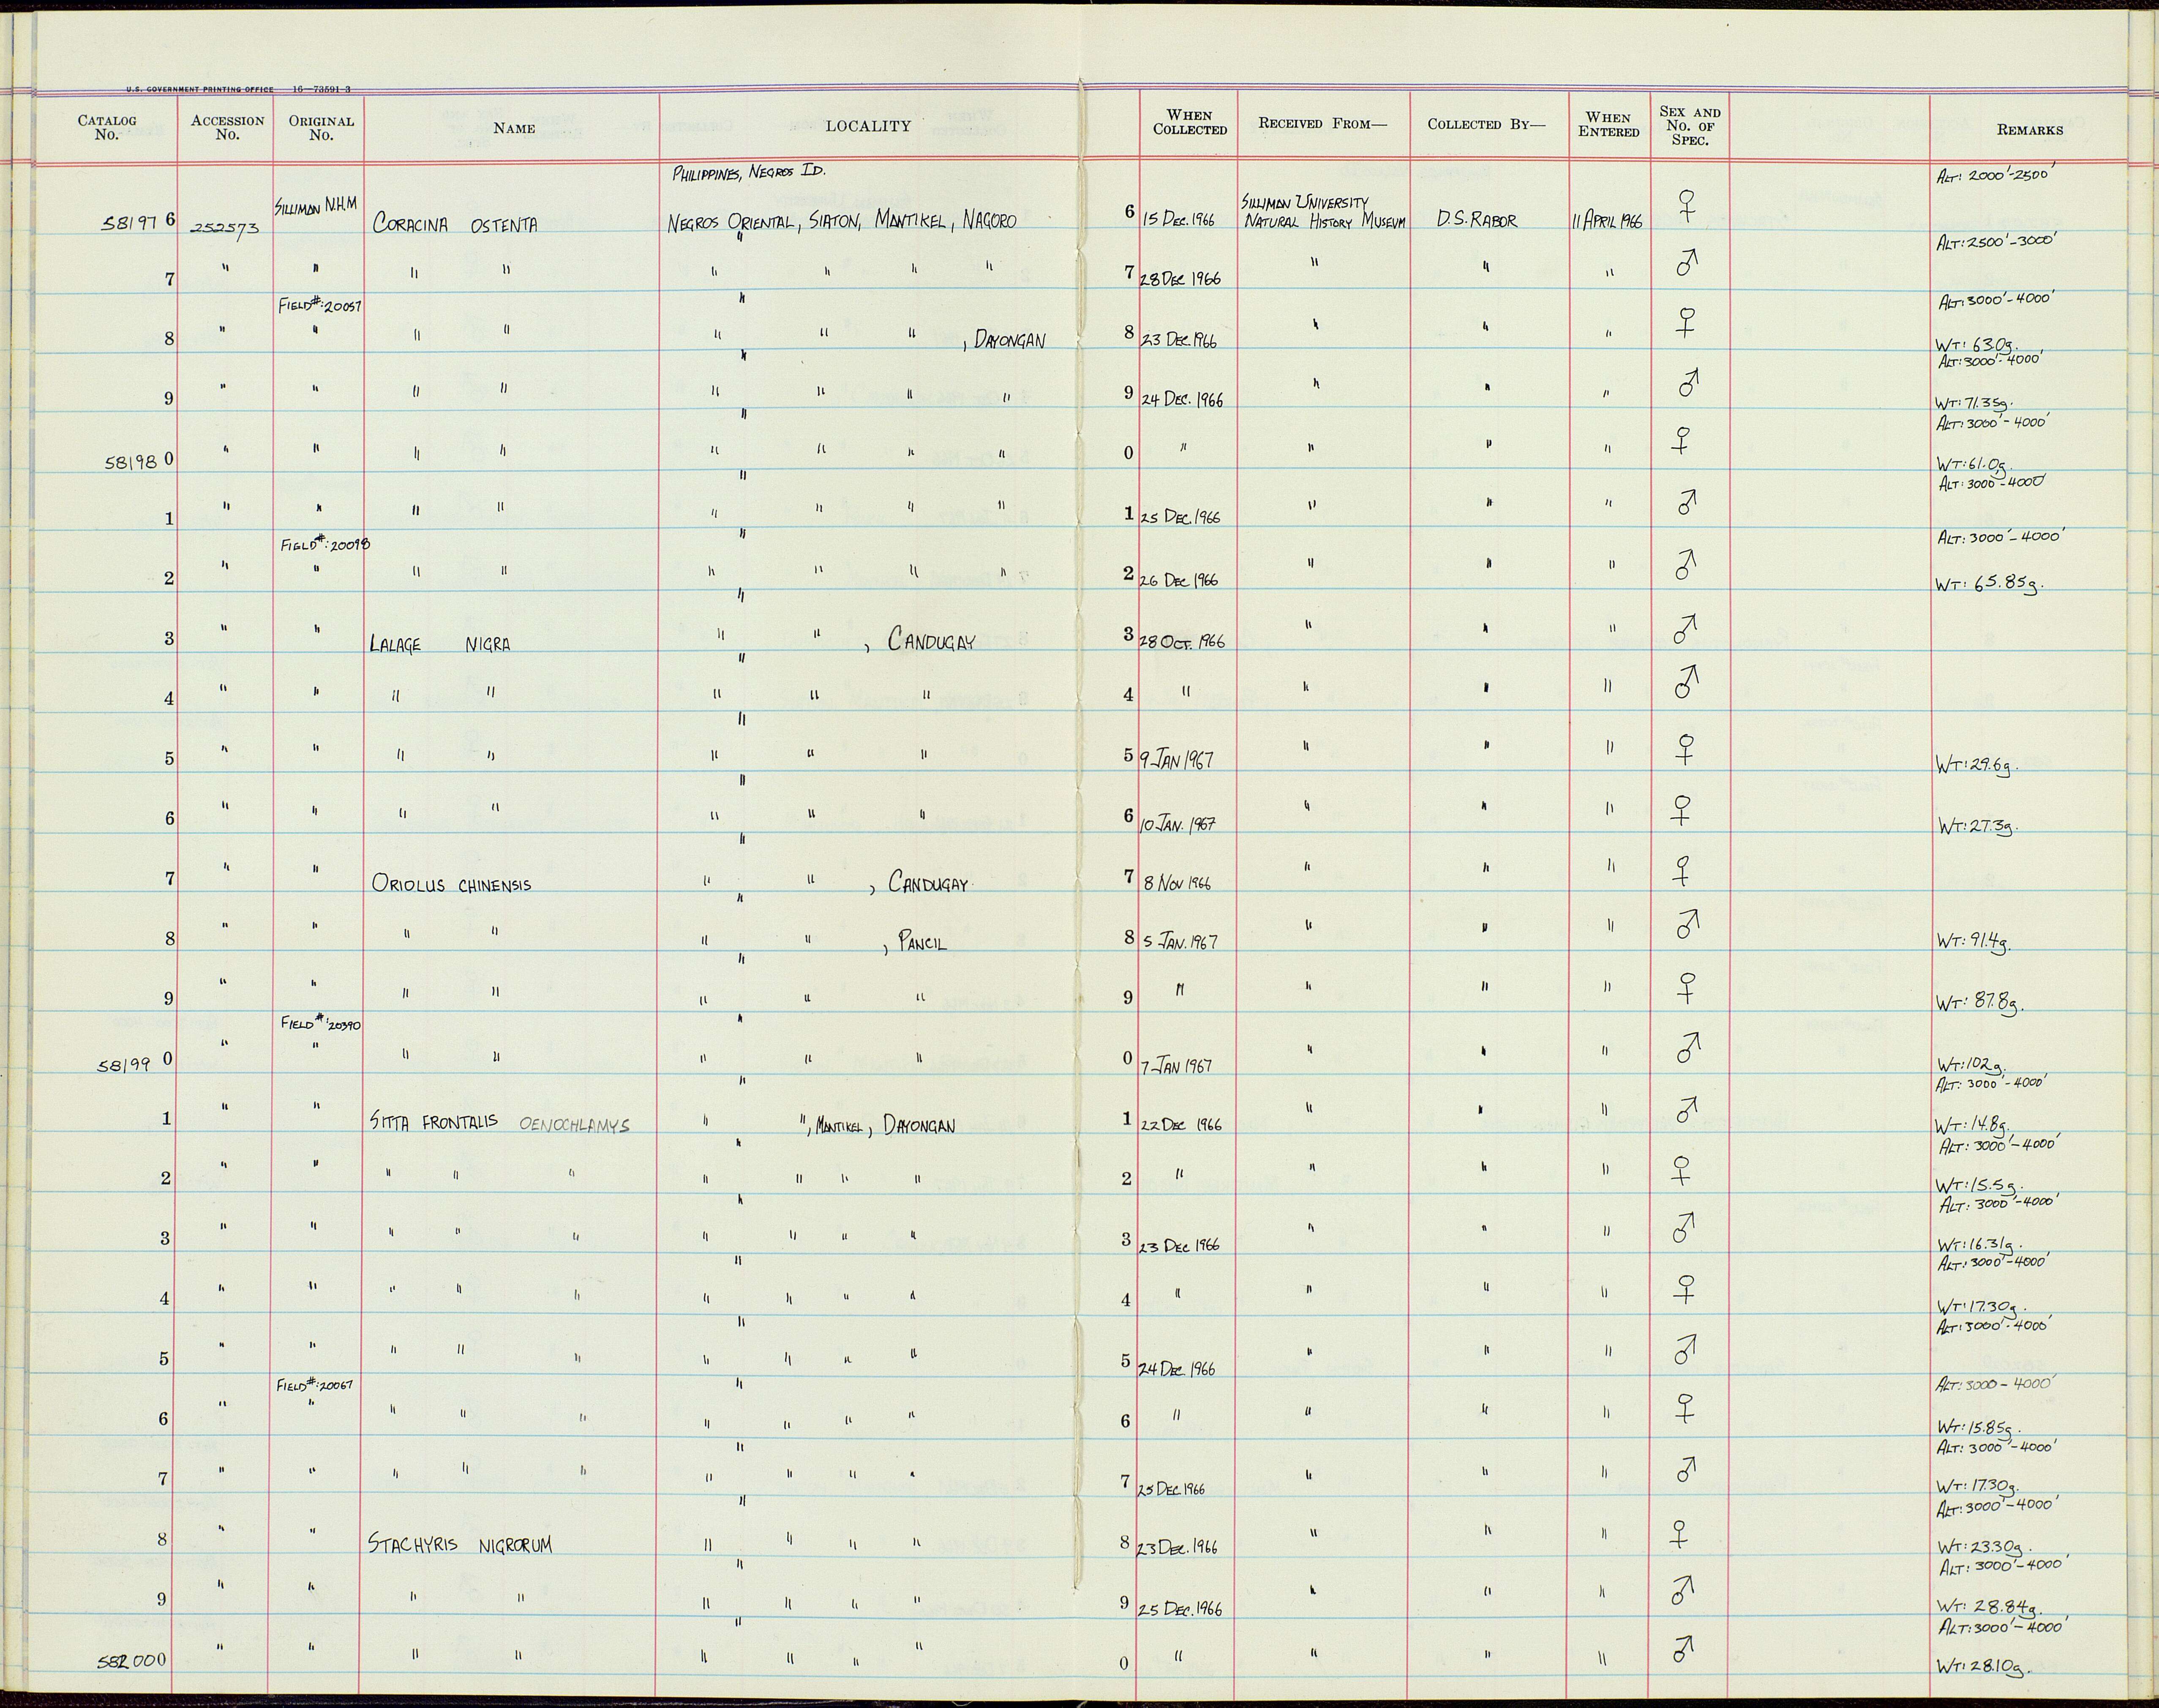Image resolution: width=2159 pixels, height=1708 pixels.
Task: Click the species name "Sitta frontalis"
Action: click(434, 1123)
